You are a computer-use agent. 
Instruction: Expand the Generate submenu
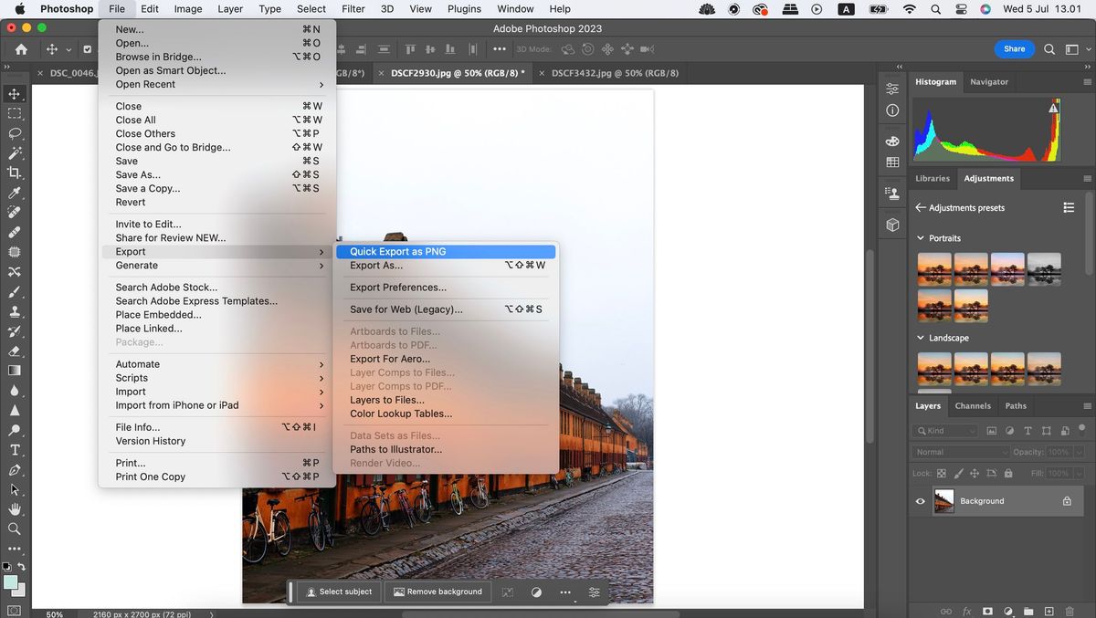point(217,266)
